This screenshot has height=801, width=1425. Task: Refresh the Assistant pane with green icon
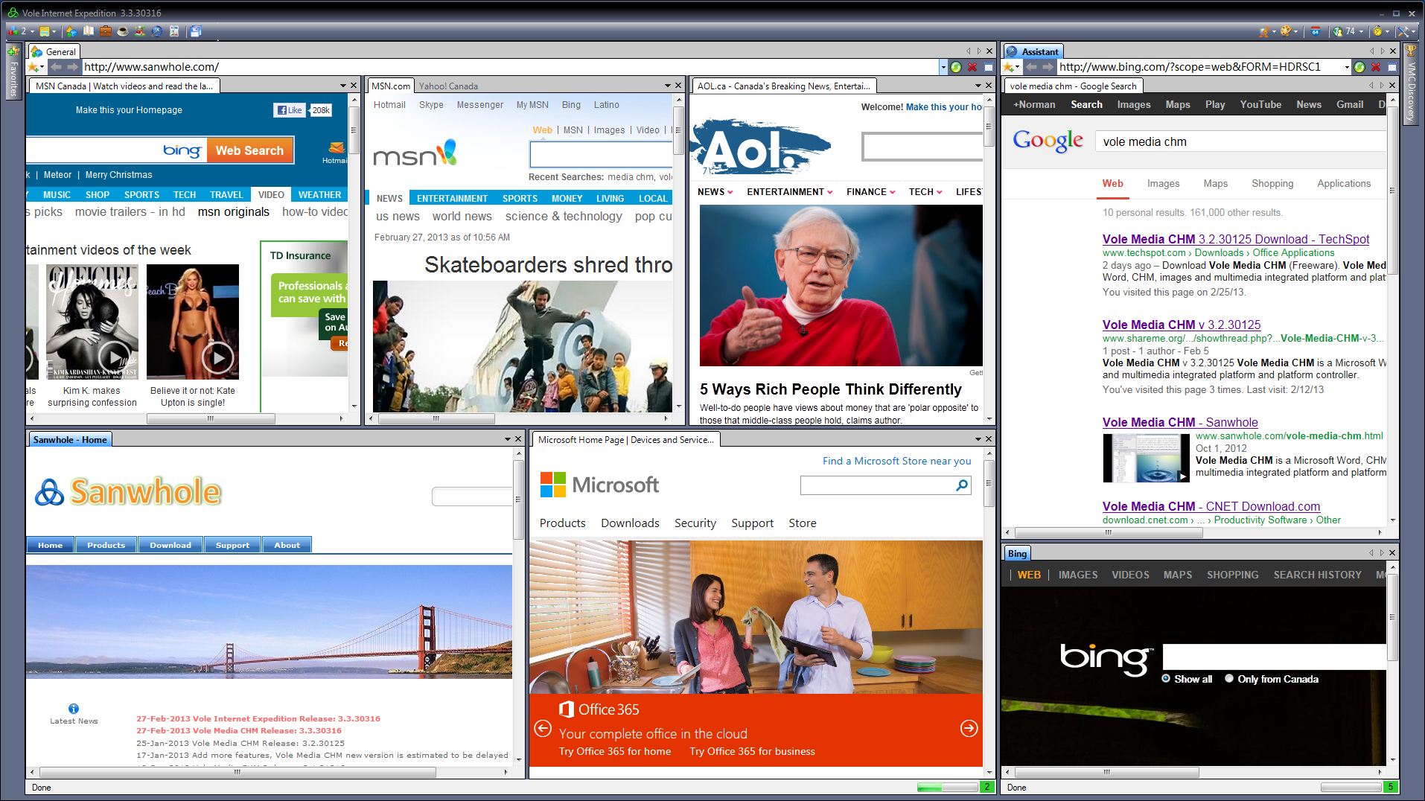1359,67
